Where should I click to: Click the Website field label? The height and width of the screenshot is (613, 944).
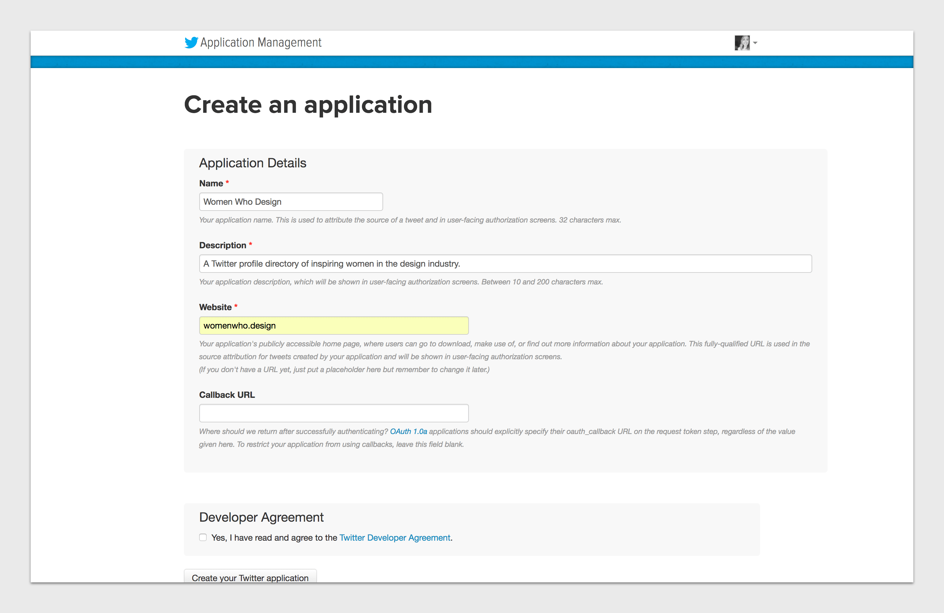tap(215, 307)
